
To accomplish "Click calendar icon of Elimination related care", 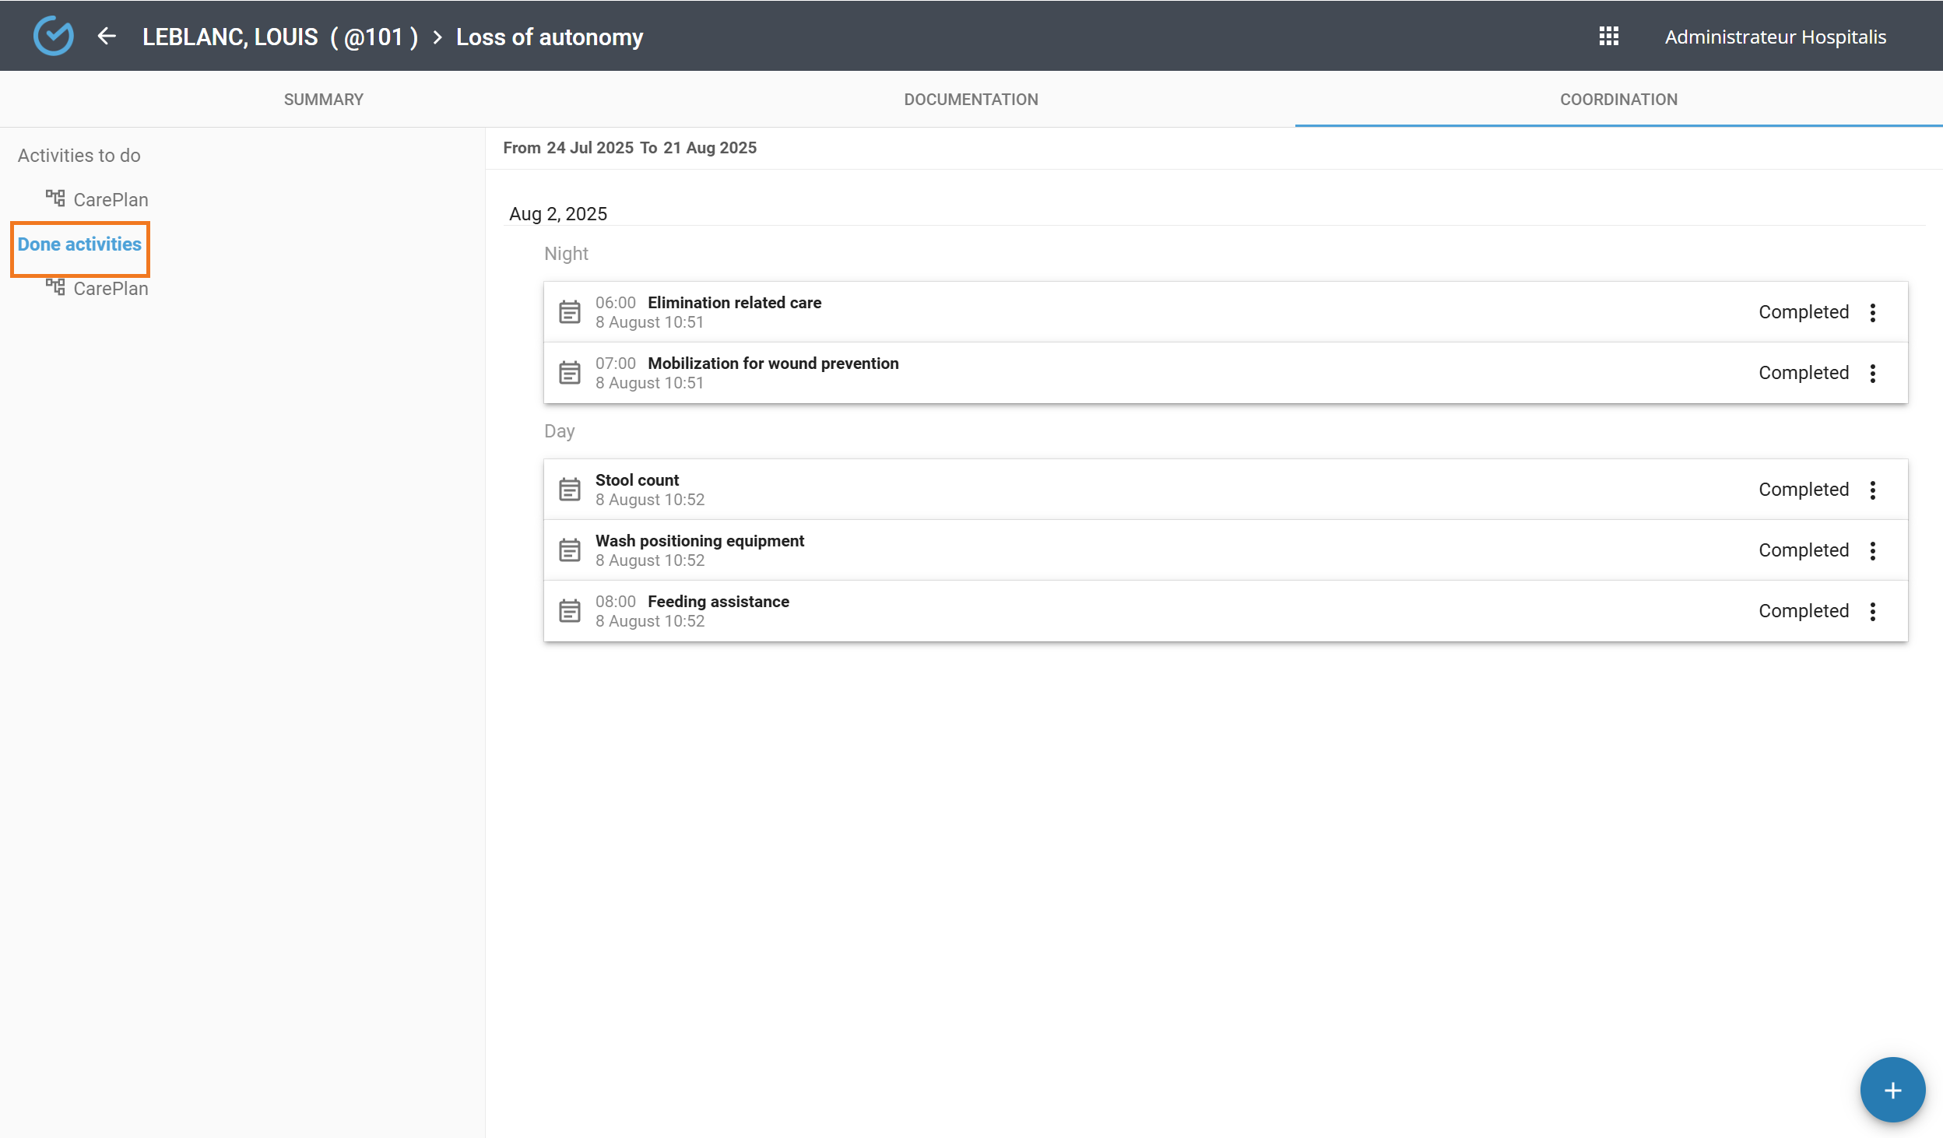I will [570, 312].
